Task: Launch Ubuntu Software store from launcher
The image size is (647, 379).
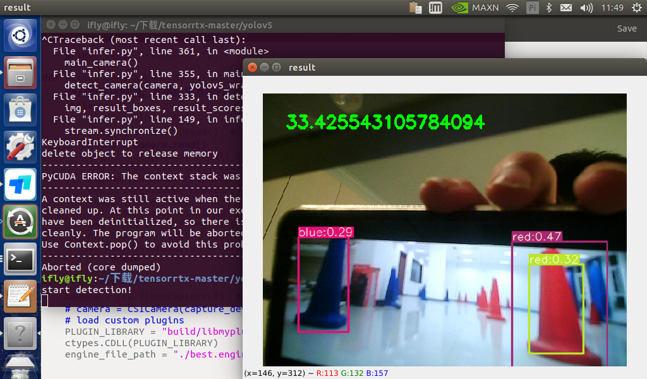Action: pos(20,110)
